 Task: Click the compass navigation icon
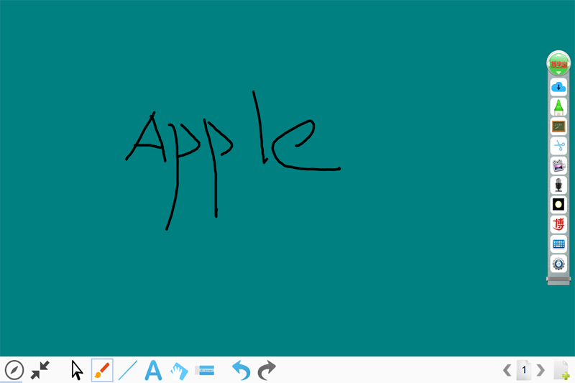14,370
